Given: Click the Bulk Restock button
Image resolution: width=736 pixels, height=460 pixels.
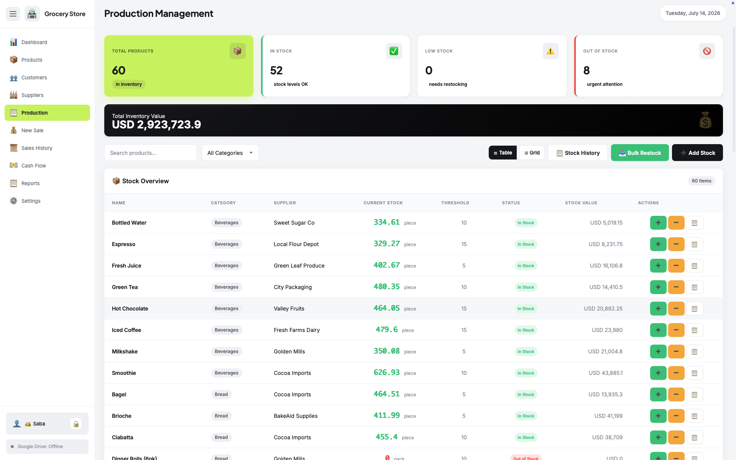Looking at the screenshot, I should pos(640,153).
